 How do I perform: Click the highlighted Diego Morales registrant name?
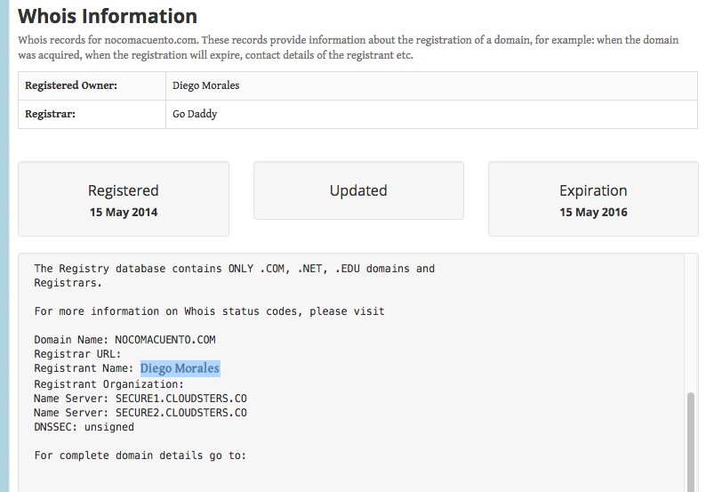(180, 368)
